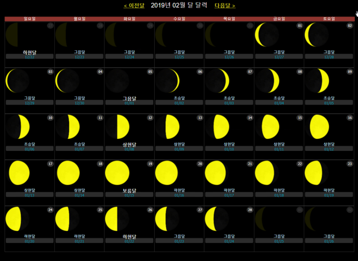Select the new moon icon on day 05

click(117, 81)
